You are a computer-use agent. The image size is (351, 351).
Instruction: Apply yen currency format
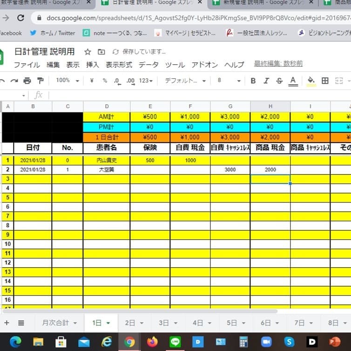click(92, 81)
